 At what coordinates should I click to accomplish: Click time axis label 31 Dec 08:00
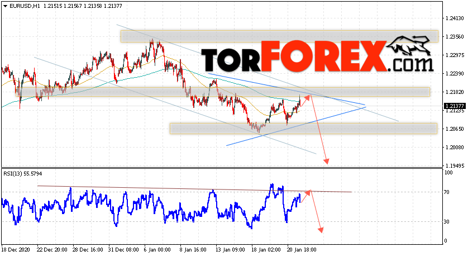click(x=123, y=250)
